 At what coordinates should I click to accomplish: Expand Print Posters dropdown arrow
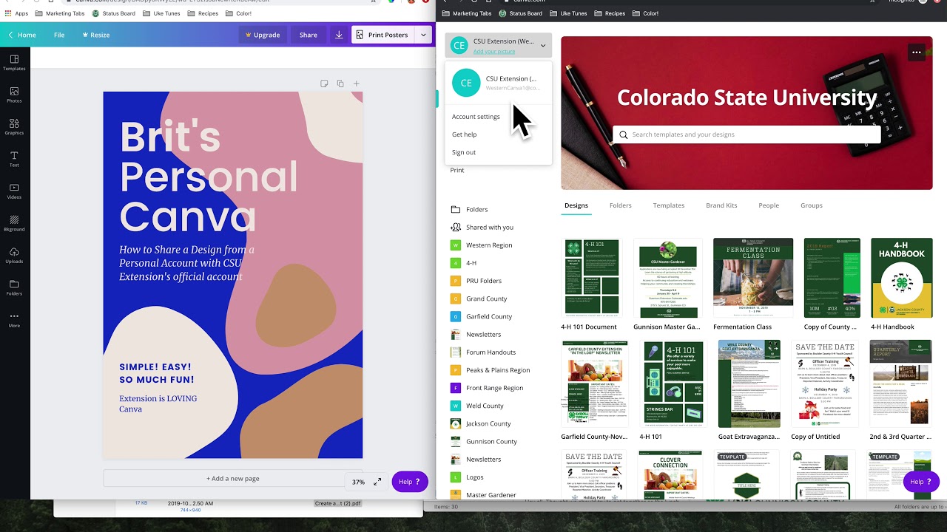(x=423, y=35)
